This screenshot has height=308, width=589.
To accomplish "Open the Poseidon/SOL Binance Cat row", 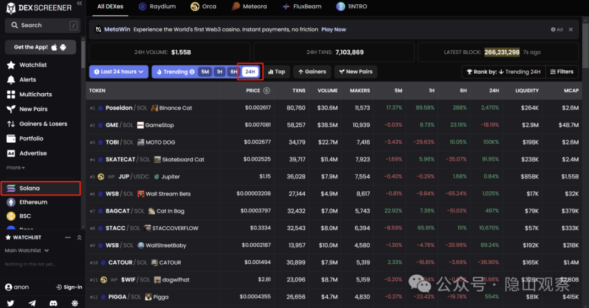I will (x=334, y=108).
